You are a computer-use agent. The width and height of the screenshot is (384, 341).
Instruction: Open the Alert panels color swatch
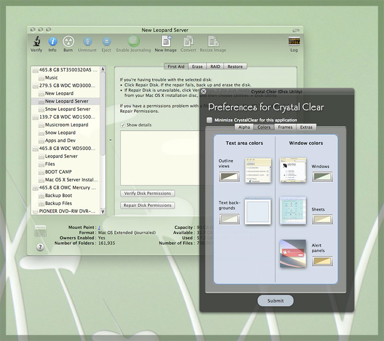click(x=322, y=261)
